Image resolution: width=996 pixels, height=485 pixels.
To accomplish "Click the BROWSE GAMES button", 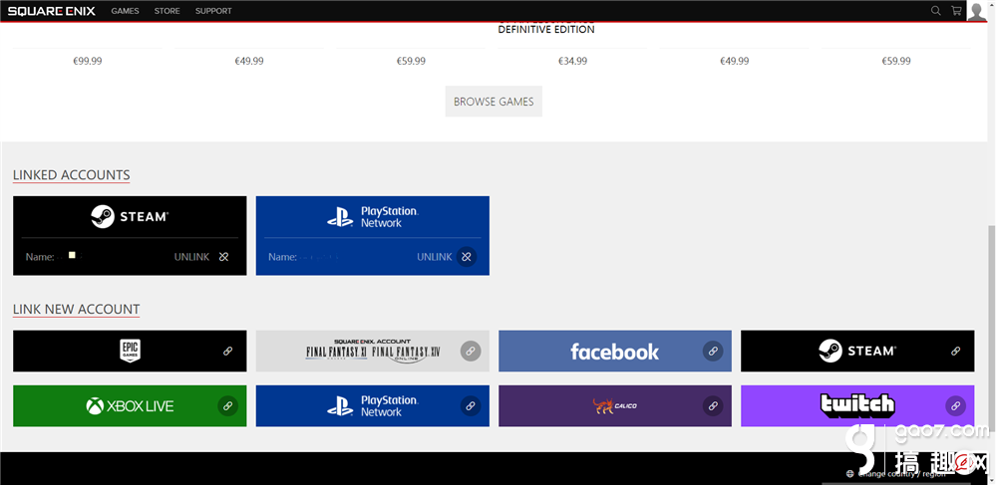I will [494, 102].
